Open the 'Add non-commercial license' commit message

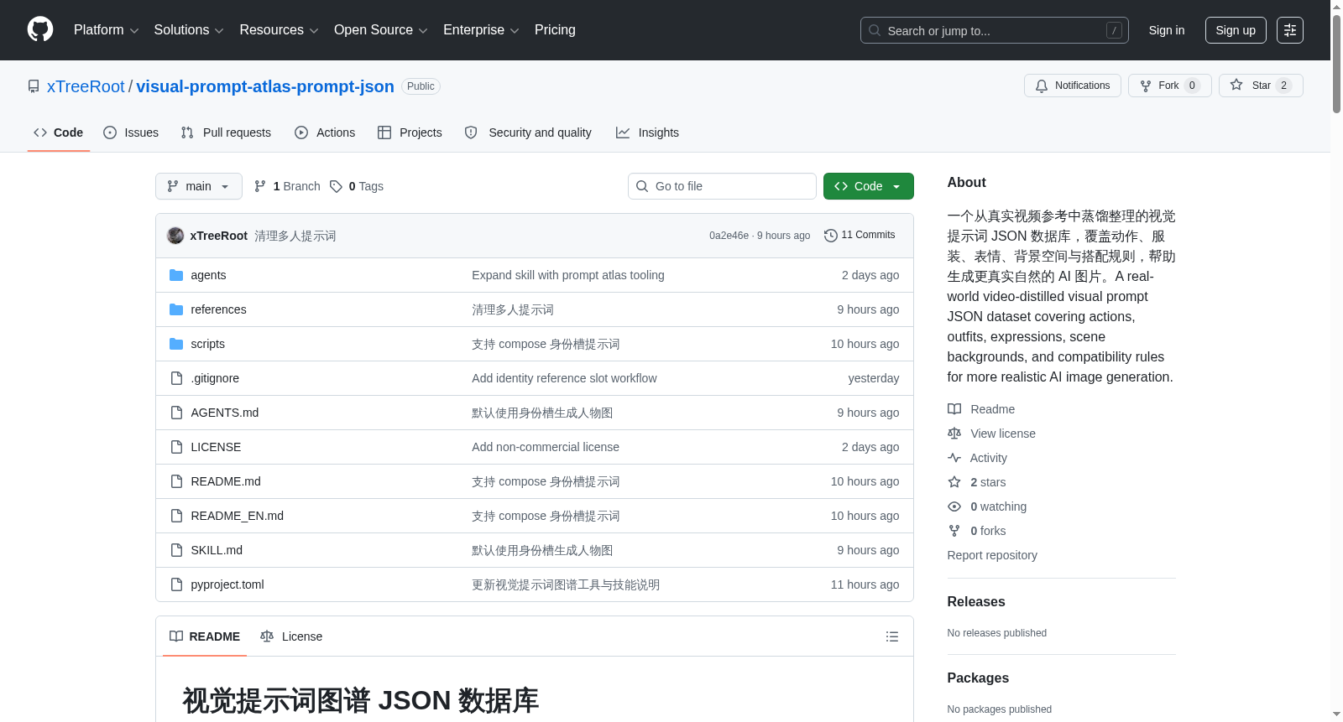click(x=546, y=447)
